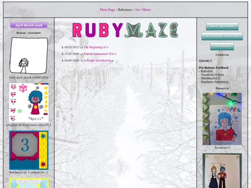View the First April sketch thumbnail
The height and width of the screenshot is (188, 251).
pyautogui.click(x=29, y=55)
